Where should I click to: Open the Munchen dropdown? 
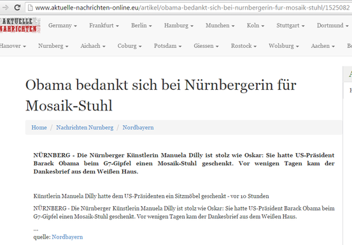tap(220, 26)
